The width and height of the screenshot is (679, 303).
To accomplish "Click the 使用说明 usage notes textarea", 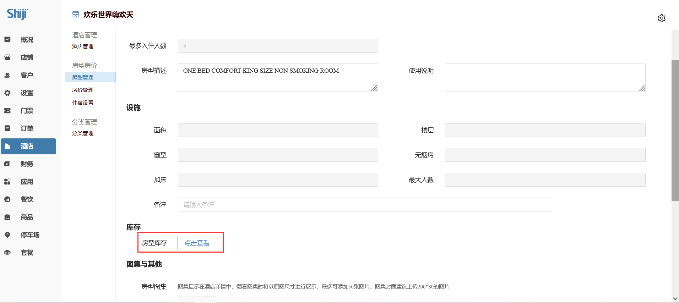I will point(545,78).
